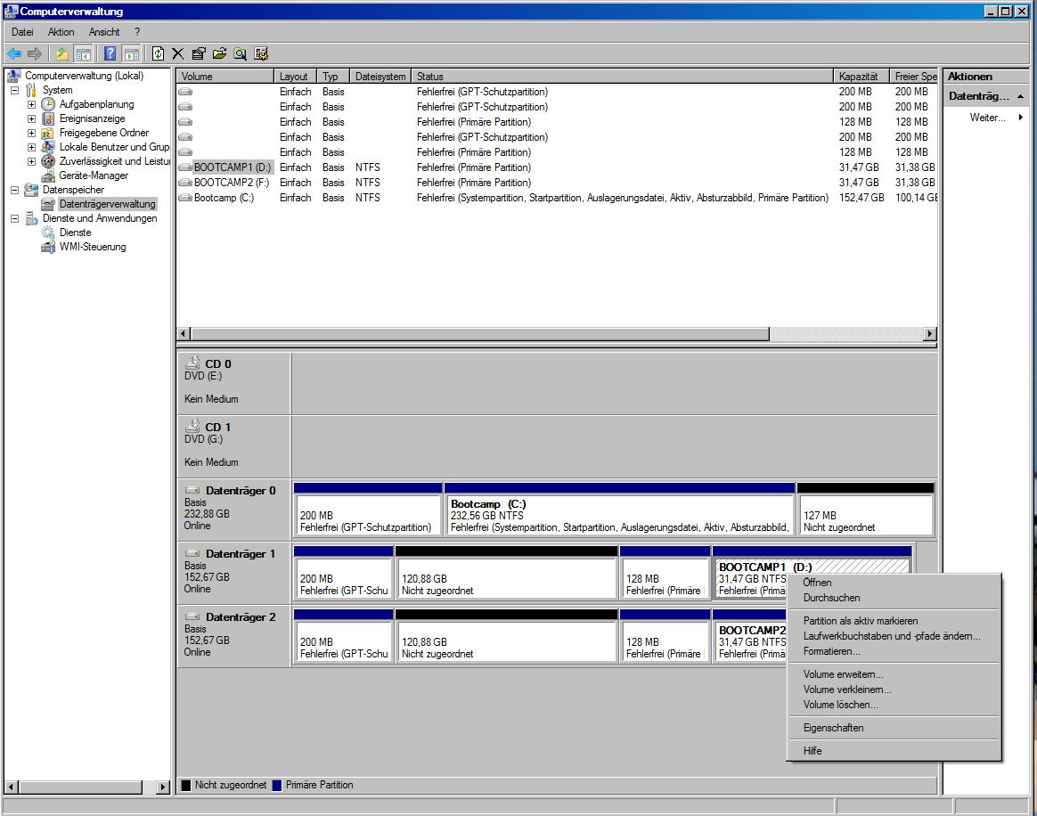1037x816 pixels.
Task: Click the blue Help question mark icon
Action: 110,54
